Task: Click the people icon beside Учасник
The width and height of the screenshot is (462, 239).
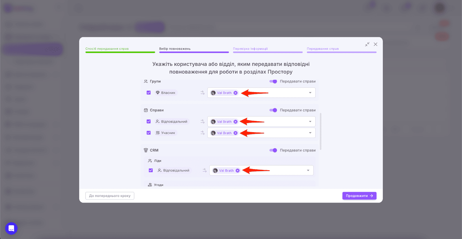Action: pyautogui.click(x=158, y=133)
